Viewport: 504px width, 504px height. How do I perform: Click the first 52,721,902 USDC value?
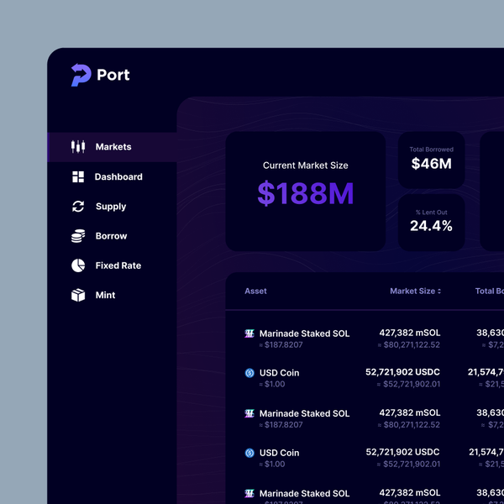coord(402,372)
